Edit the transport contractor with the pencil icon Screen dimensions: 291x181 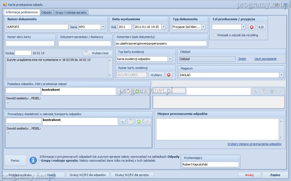(x=147, y=121)
